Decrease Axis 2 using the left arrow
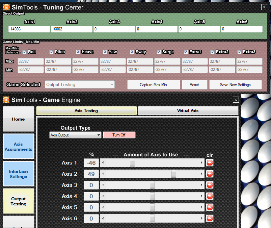The image size is (271, 228). [x=103, y=174]
